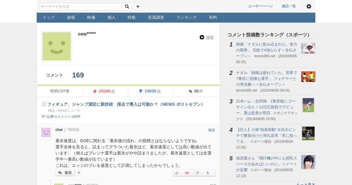The height and width of the screenshot is (185, 352).
Task: Click the comment count 169
Action: (78, 75)
